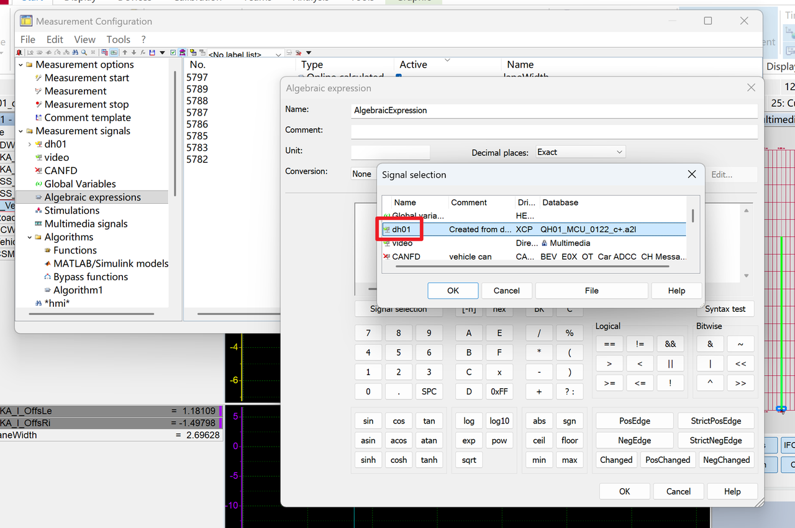
Task: Click the MATLAB/Simulink models icon
Action: tap(48, 263)
